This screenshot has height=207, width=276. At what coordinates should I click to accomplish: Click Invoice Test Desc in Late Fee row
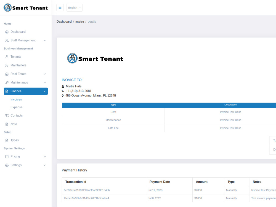coord(230,128)
